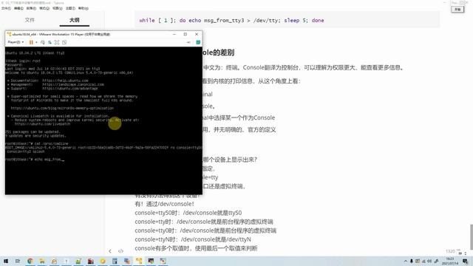Open the VMware Player taskbar icon

[x=139, y=261]
